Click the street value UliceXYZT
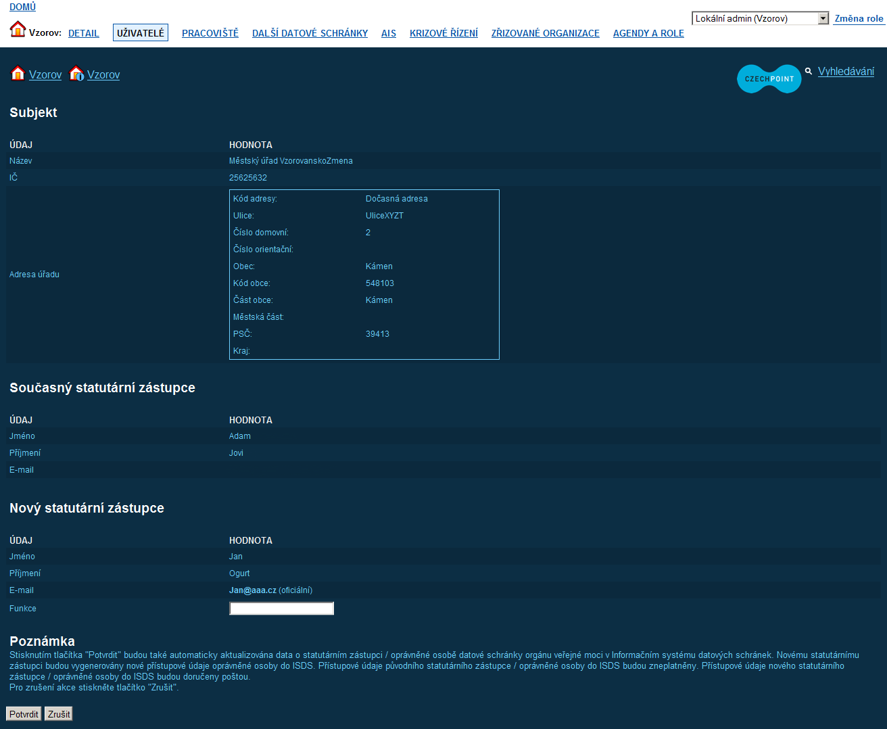This screenshot has width=887, height=729. pos(385,216)
